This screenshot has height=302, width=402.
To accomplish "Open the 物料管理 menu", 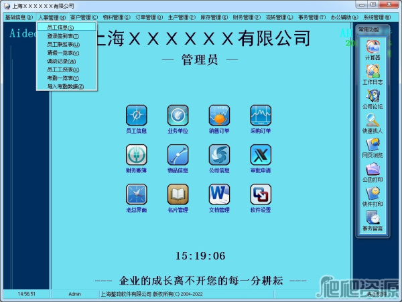I will coord(117,17).
